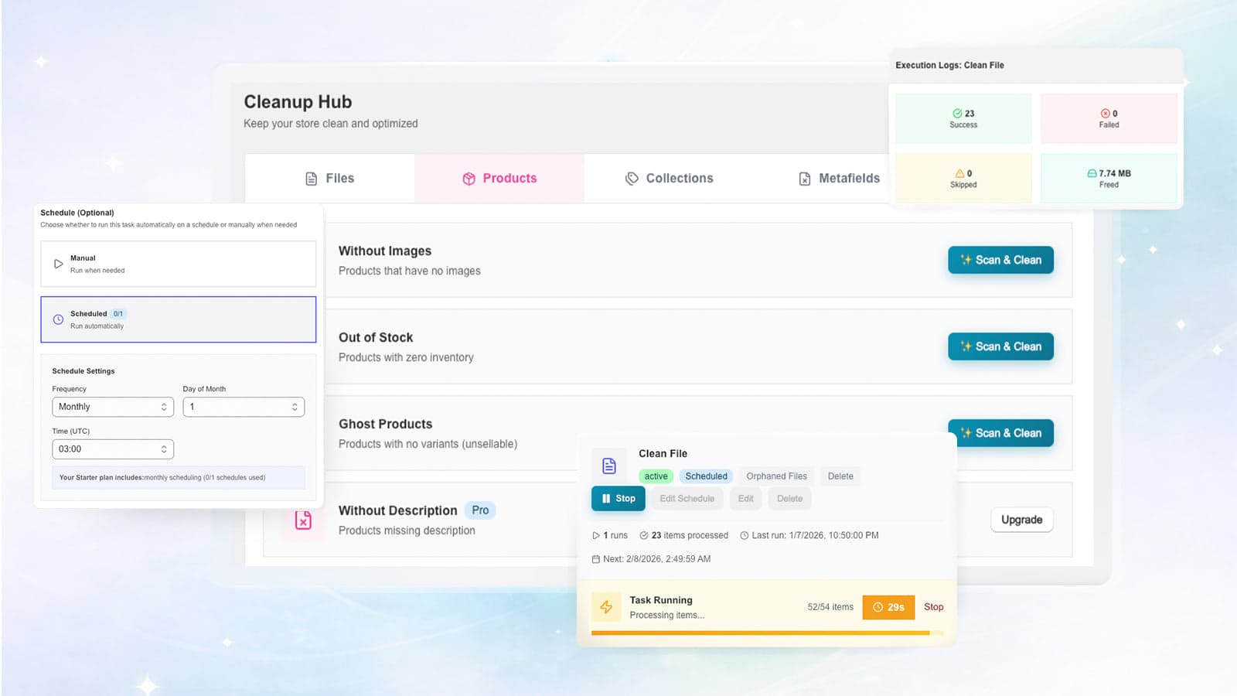Click the Skipped warning triangle icon

click(x=959, y=173)
